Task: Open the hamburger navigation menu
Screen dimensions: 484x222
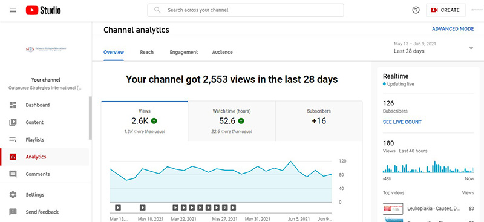Action: (13, 10)
